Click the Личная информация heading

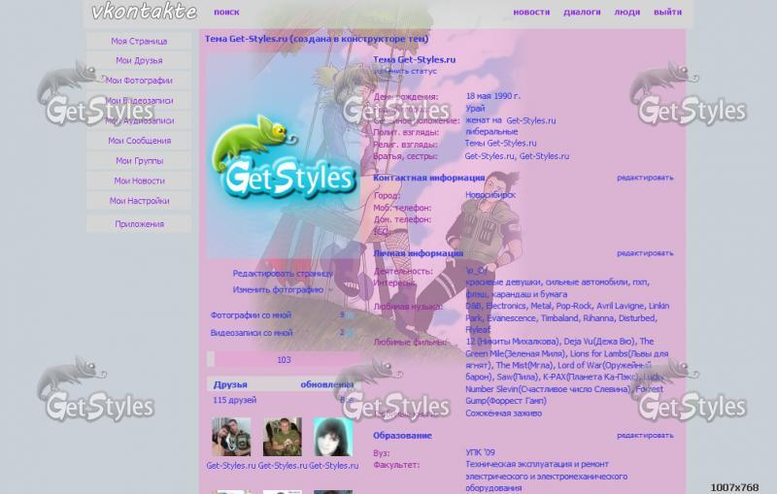point(419,253)
